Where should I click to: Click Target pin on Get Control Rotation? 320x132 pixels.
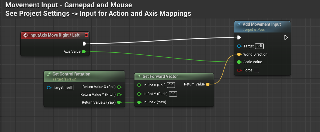(49, 88)
